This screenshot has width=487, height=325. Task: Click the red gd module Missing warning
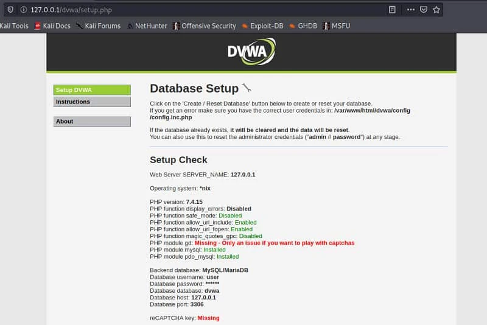pyautogui.click(x=275, y=243)
